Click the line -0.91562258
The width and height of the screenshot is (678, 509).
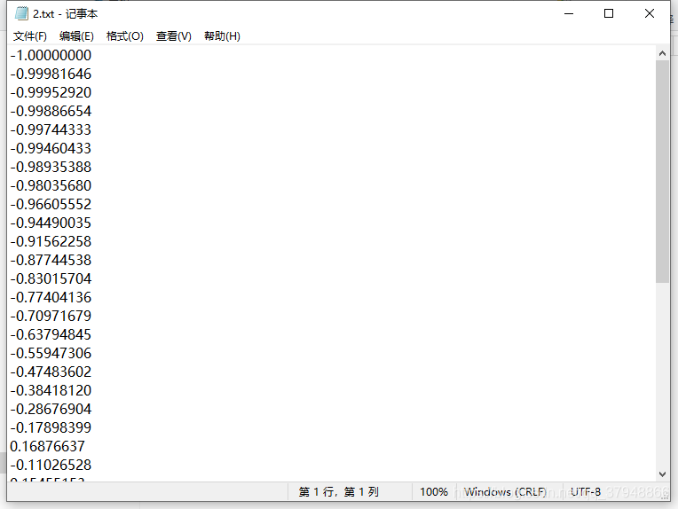tap(51, 241)
